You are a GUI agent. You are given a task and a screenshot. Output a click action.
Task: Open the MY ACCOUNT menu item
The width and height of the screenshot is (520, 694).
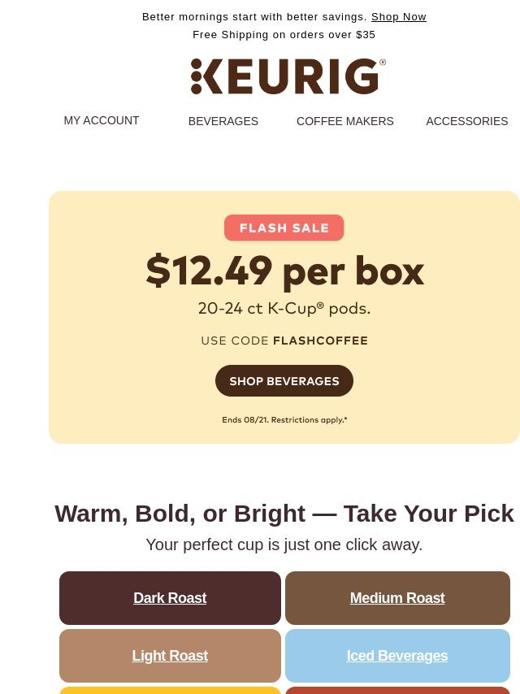(102, 120)
